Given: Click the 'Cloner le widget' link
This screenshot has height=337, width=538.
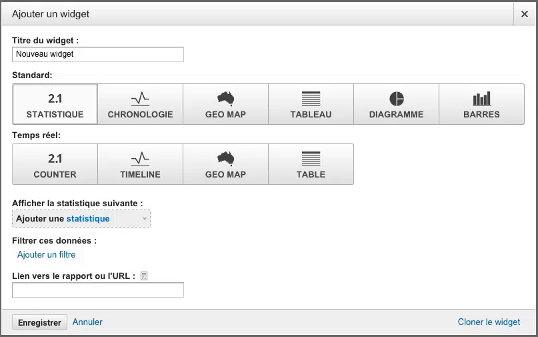Looking at the screenshot, I should coord(489,322).
